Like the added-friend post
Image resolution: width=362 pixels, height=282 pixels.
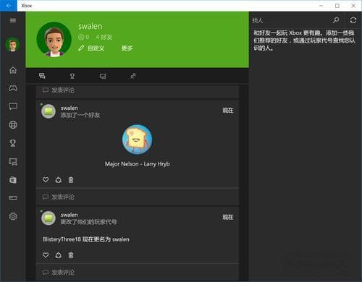click(46, 180)
